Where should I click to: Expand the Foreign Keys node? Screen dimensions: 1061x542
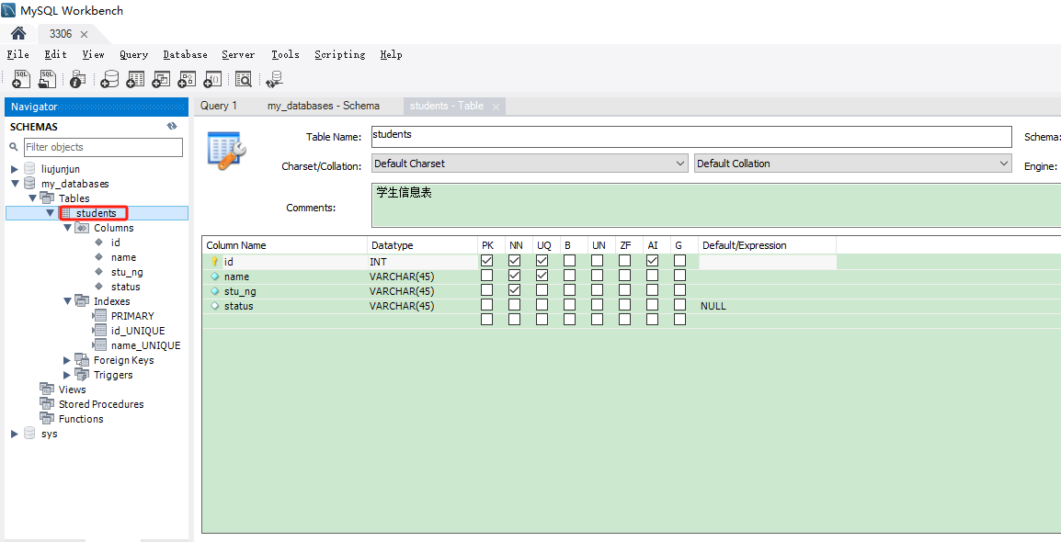67,360
